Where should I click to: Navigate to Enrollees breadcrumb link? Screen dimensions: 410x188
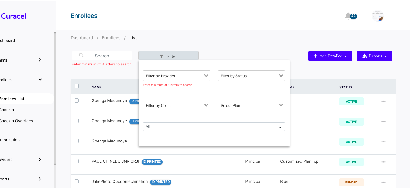[x=111, y=38]
